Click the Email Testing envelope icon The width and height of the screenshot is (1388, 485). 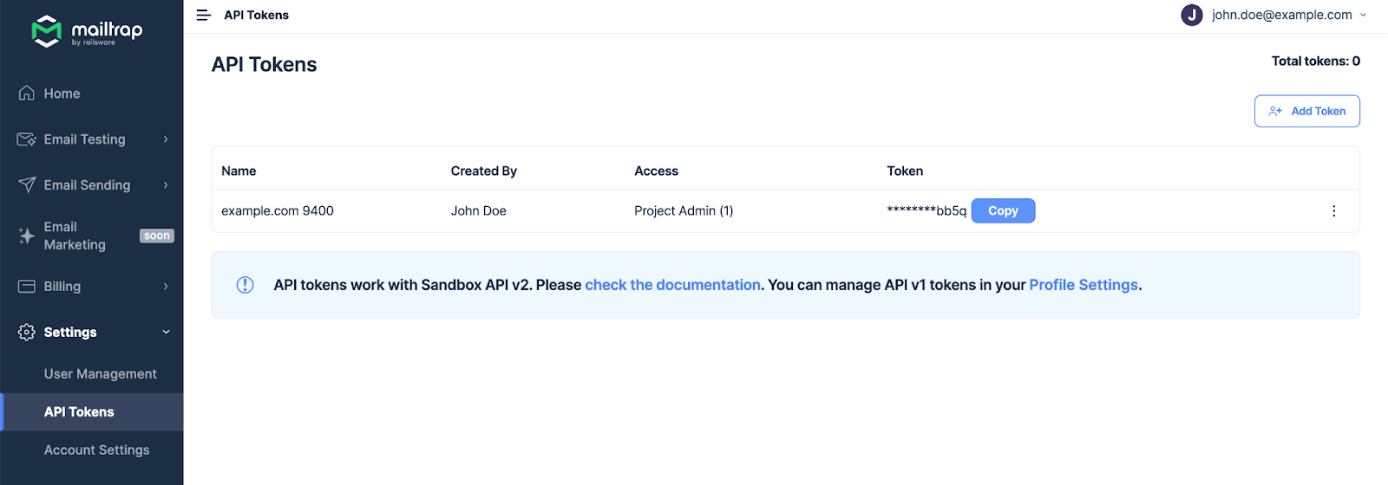click(27, 139)
